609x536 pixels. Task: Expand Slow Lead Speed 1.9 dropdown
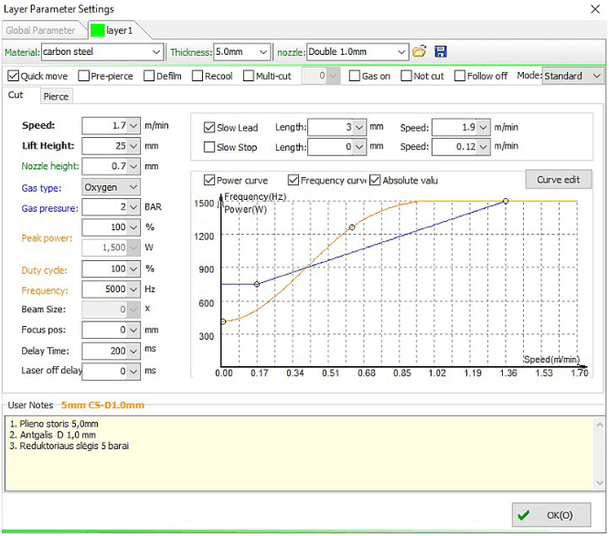(x=483, y=127)
